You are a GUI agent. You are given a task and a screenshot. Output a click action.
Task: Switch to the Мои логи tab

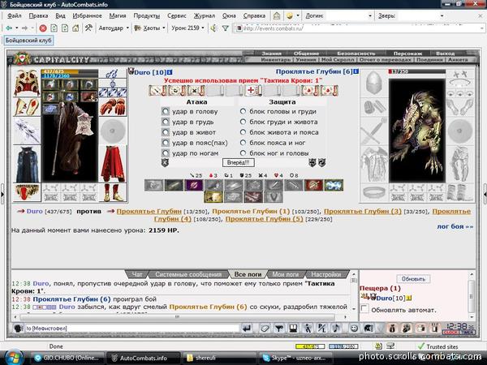(285, 274)
